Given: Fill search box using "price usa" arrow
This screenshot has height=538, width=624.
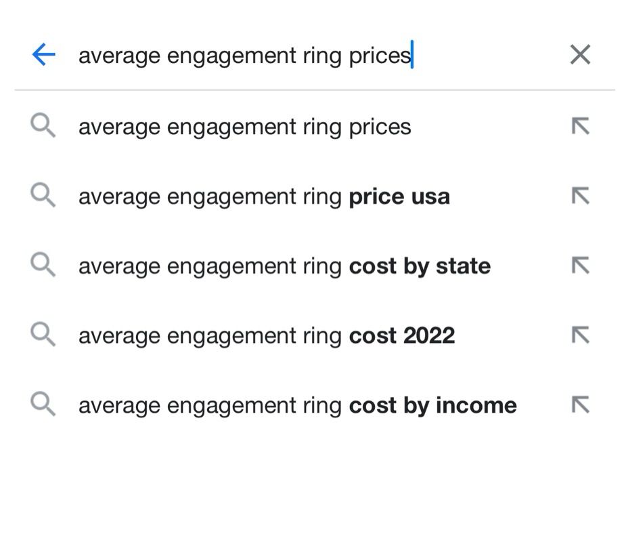Looking at the screenshot, I should pyautogui.click(x=580, y=196).
